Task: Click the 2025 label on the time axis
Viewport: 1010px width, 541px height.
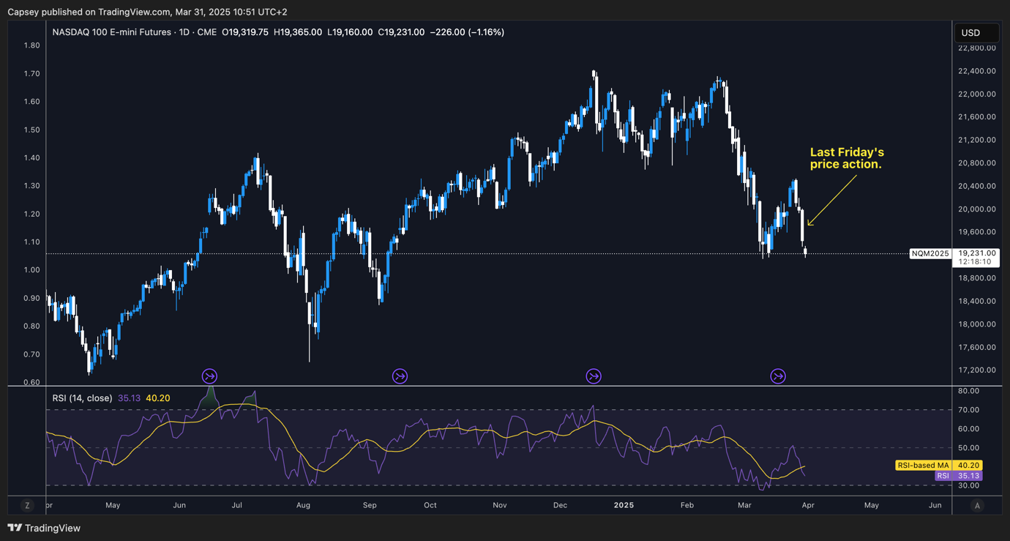Action: pos(624,505)
